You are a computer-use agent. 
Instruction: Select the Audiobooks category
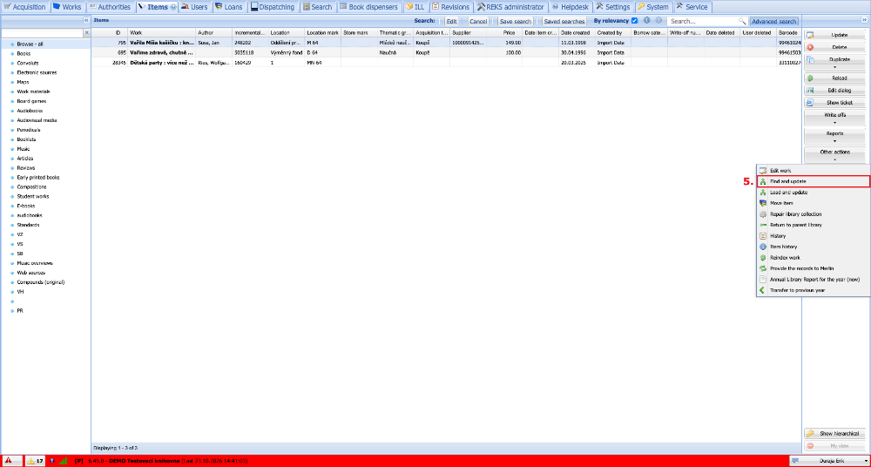[45, 111]
